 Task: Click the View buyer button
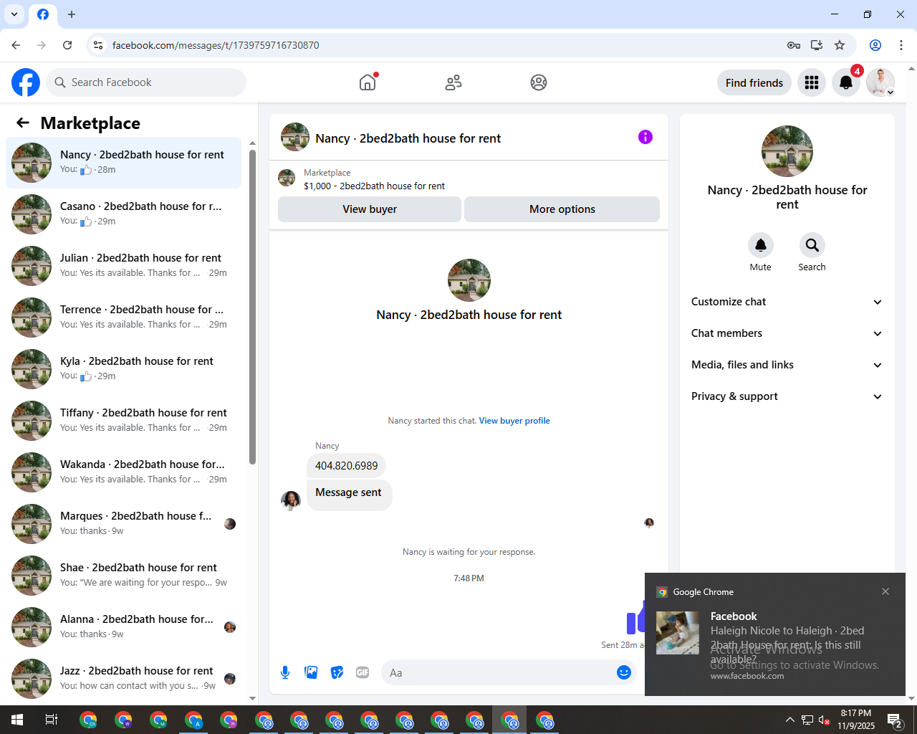click(x=370, y=209)
